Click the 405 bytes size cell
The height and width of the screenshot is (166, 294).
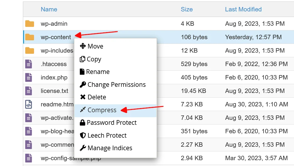click(x=194, y=77)
